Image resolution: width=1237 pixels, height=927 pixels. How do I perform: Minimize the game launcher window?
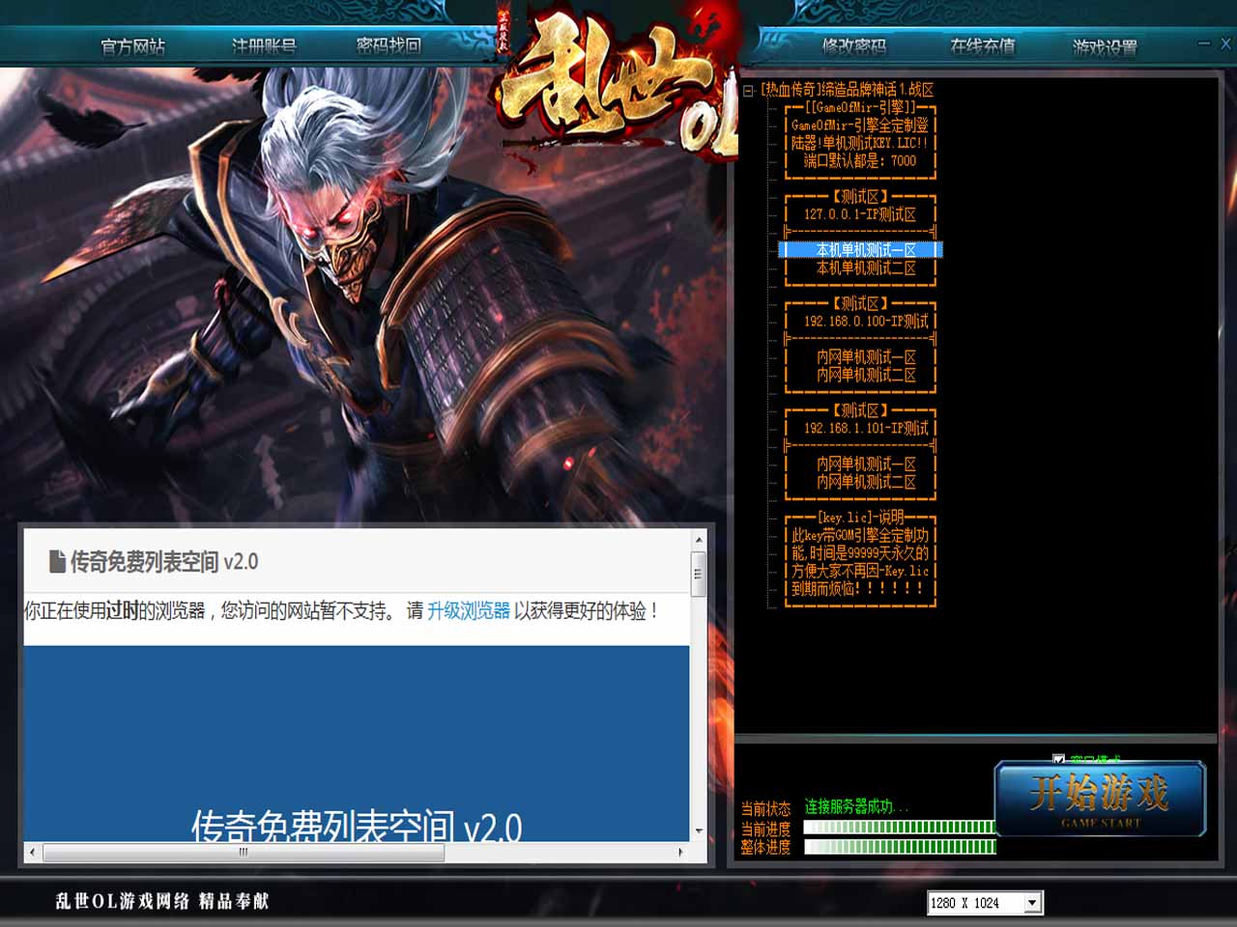pyautogui.click(x=1203, y=43)
